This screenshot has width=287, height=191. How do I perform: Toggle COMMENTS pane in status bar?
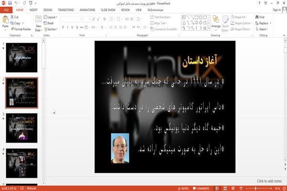[201, 189]
